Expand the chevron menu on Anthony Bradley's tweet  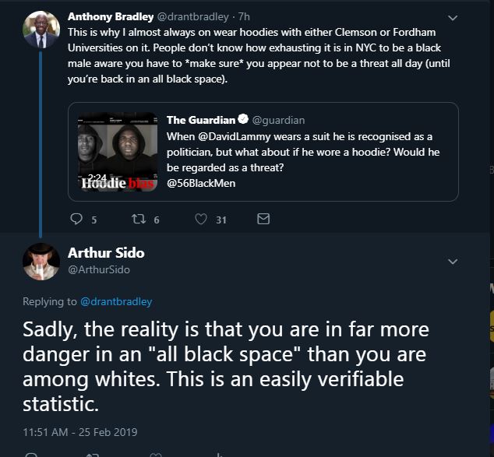pyautogui.click(x=453, y=18)
